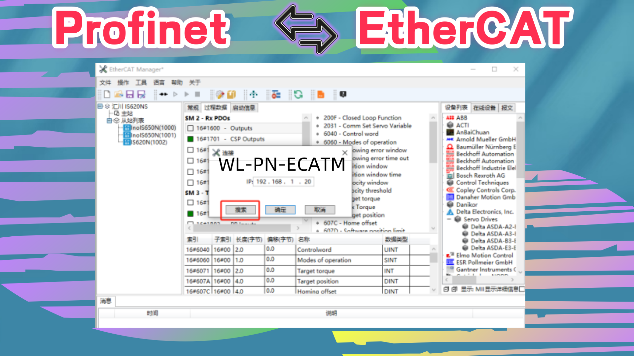This screenshot has width=634, height=356.
Task: Click the ABB vendor logo icon
Action: 450,118
